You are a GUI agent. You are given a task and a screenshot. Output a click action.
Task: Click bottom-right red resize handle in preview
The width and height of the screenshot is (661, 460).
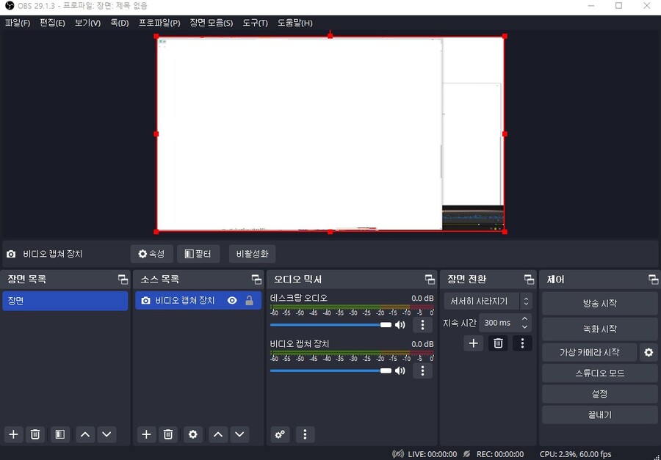[x=505, y=232]
